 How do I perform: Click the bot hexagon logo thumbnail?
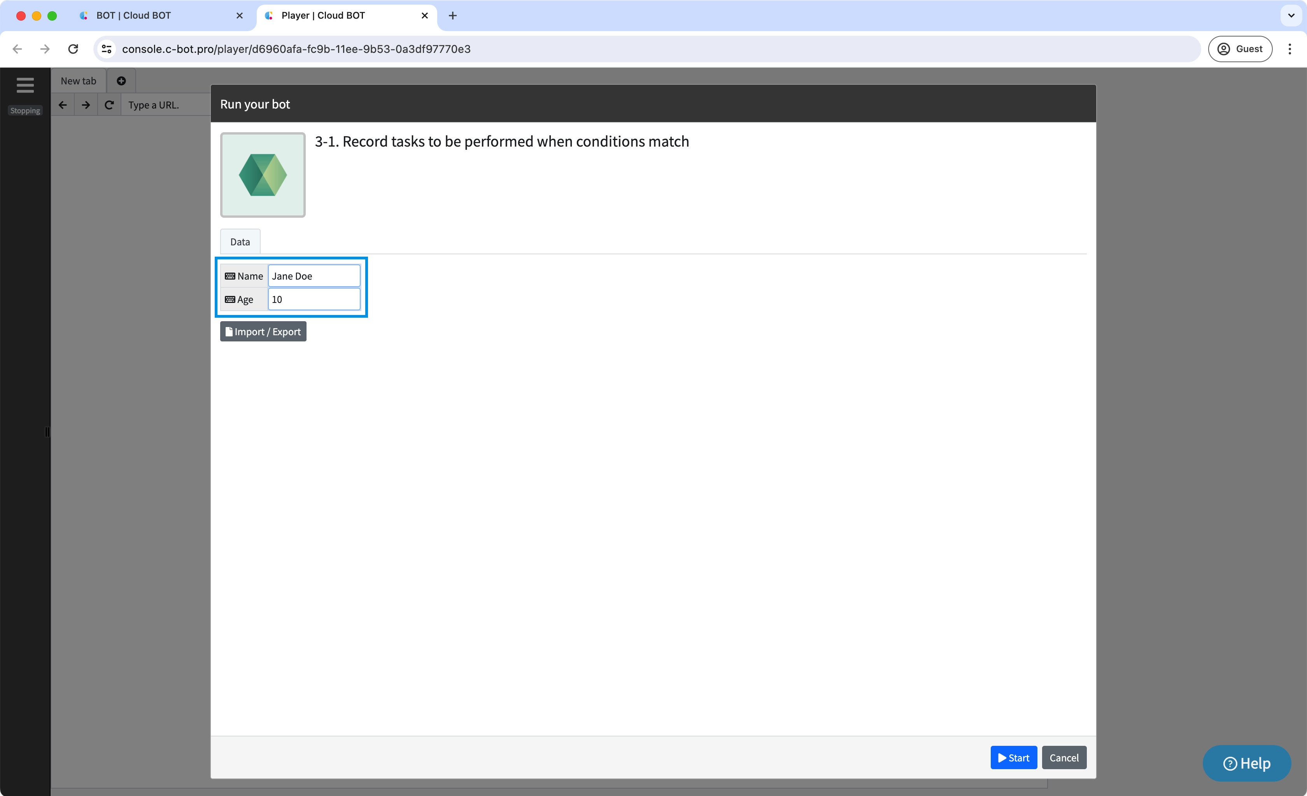(x=263, y=175)
